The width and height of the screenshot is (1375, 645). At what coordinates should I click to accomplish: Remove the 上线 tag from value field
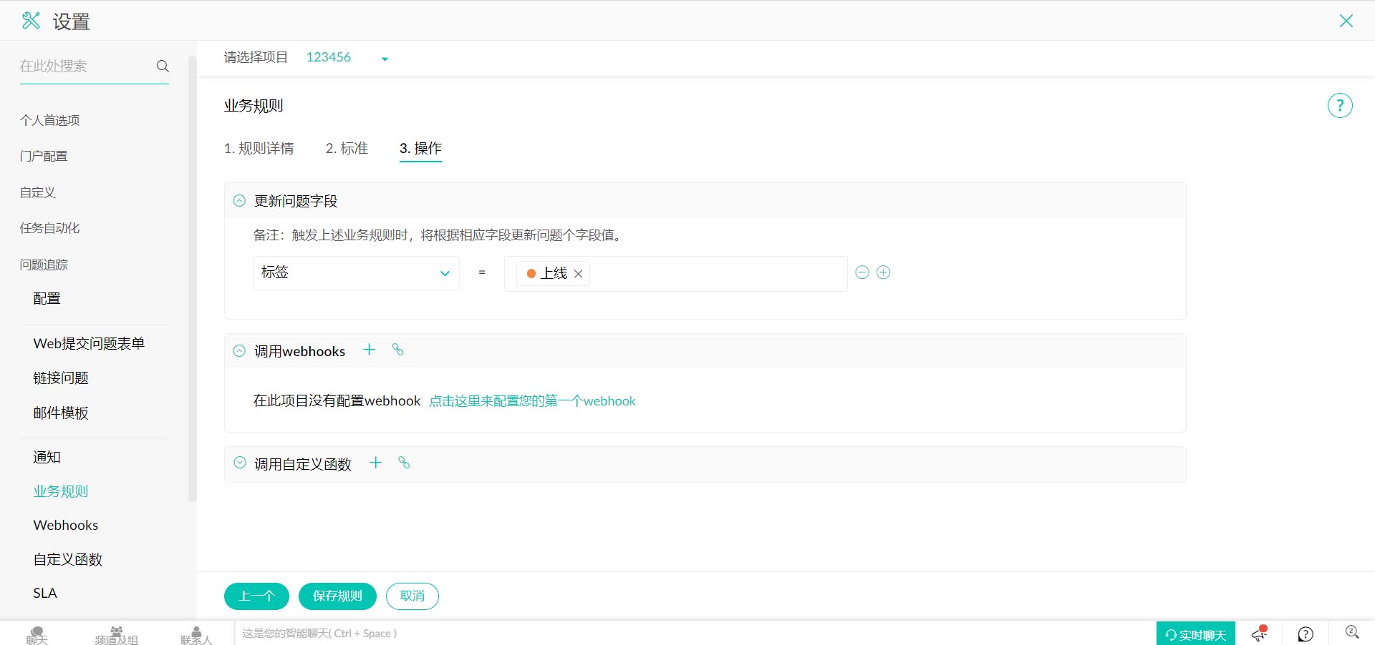click(578, 274)
